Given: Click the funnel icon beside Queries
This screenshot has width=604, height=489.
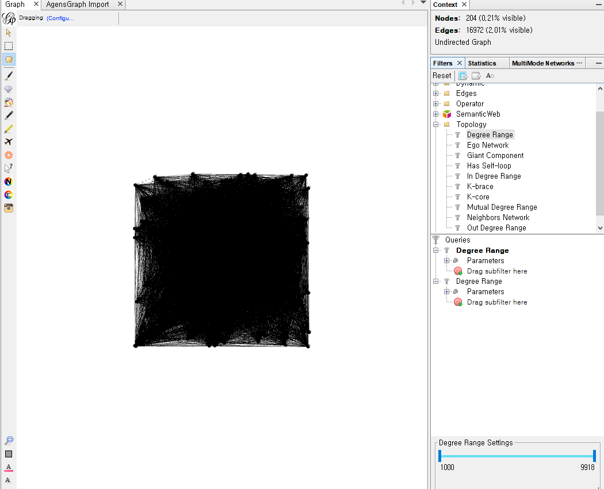Looking at the screenshot, I should click(x=435, y=240).
